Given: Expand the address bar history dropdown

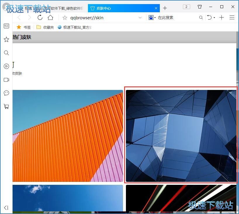Looking at the screenshot, I should tap(140, 18).
